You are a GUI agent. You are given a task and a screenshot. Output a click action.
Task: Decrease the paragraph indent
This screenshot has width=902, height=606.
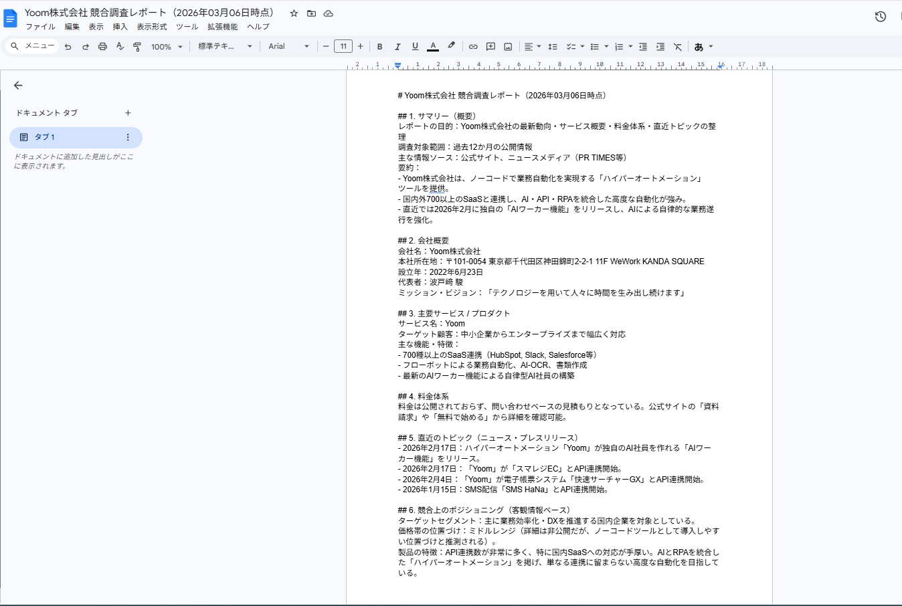coord(643,47)
